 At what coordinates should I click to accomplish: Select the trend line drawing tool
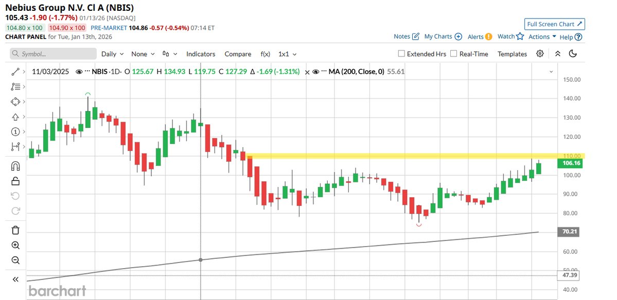[15, 72]
